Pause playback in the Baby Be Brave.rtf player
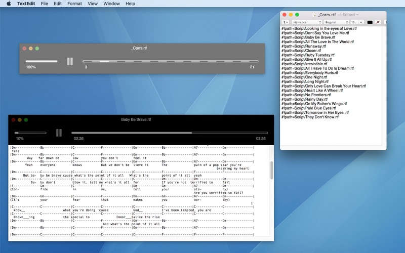Image resolution: width=405 pixels, height=253 pixels. click(x=59, y=133)
